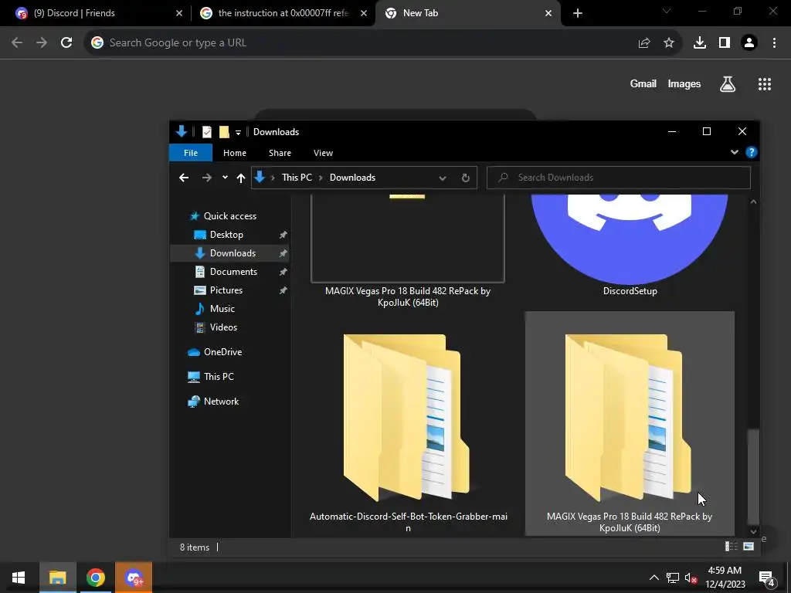Go back in File Explorer
Screen dimensions: 791x593
point(184,178)
